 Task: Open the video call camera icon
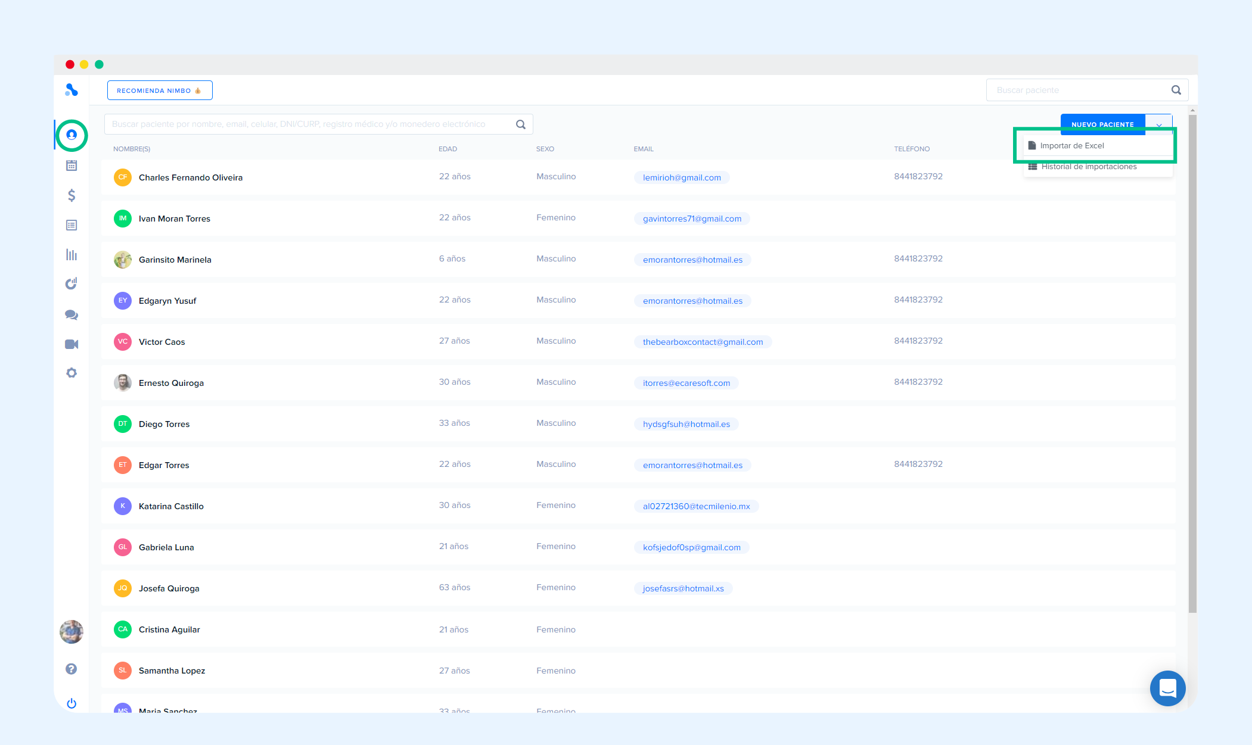(72, 344)
